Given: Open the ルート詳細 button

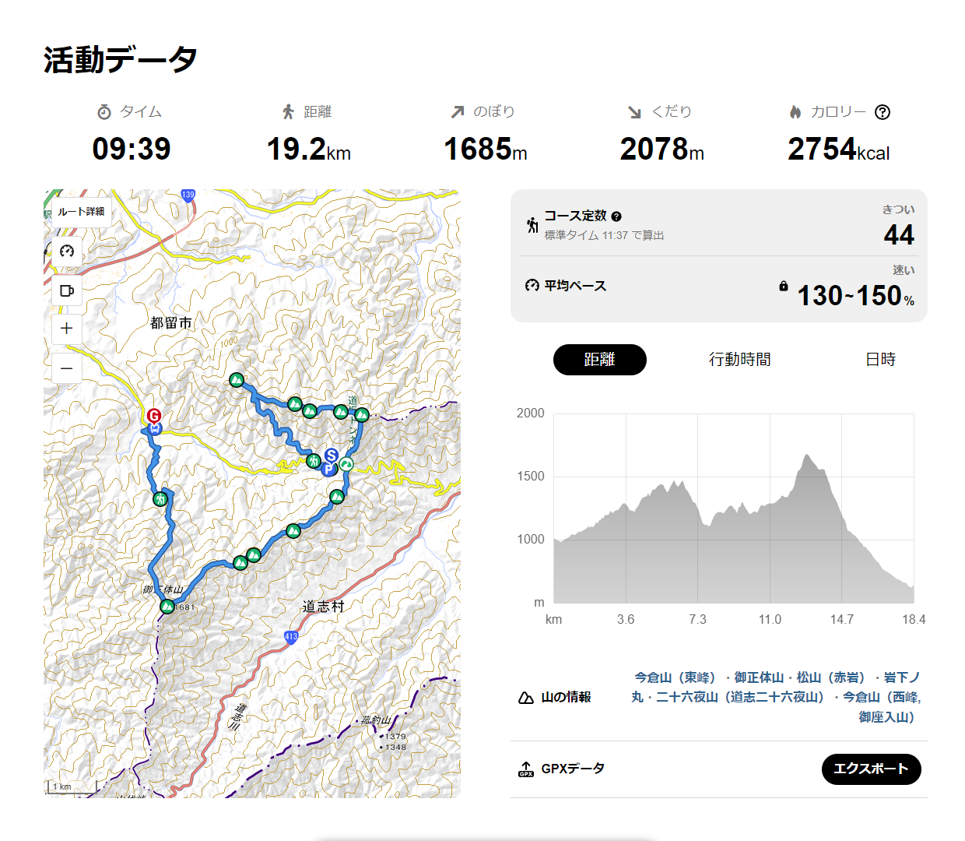Looking at the screenshot, I should click(x=81, y=212).
